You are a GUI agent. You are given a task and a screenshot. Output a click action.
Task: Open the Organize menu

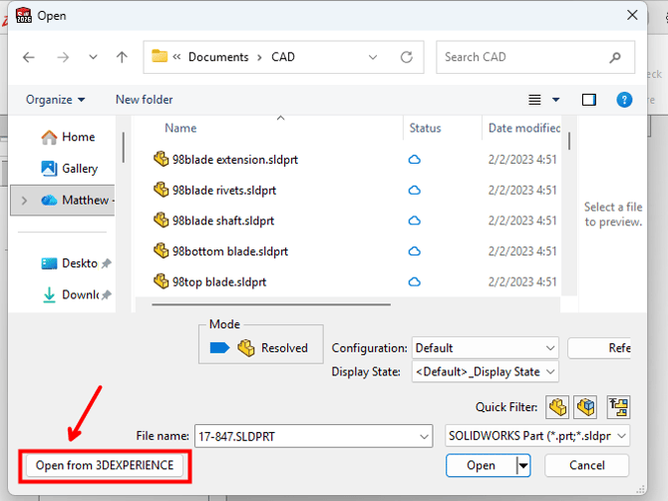click(56, 100)
